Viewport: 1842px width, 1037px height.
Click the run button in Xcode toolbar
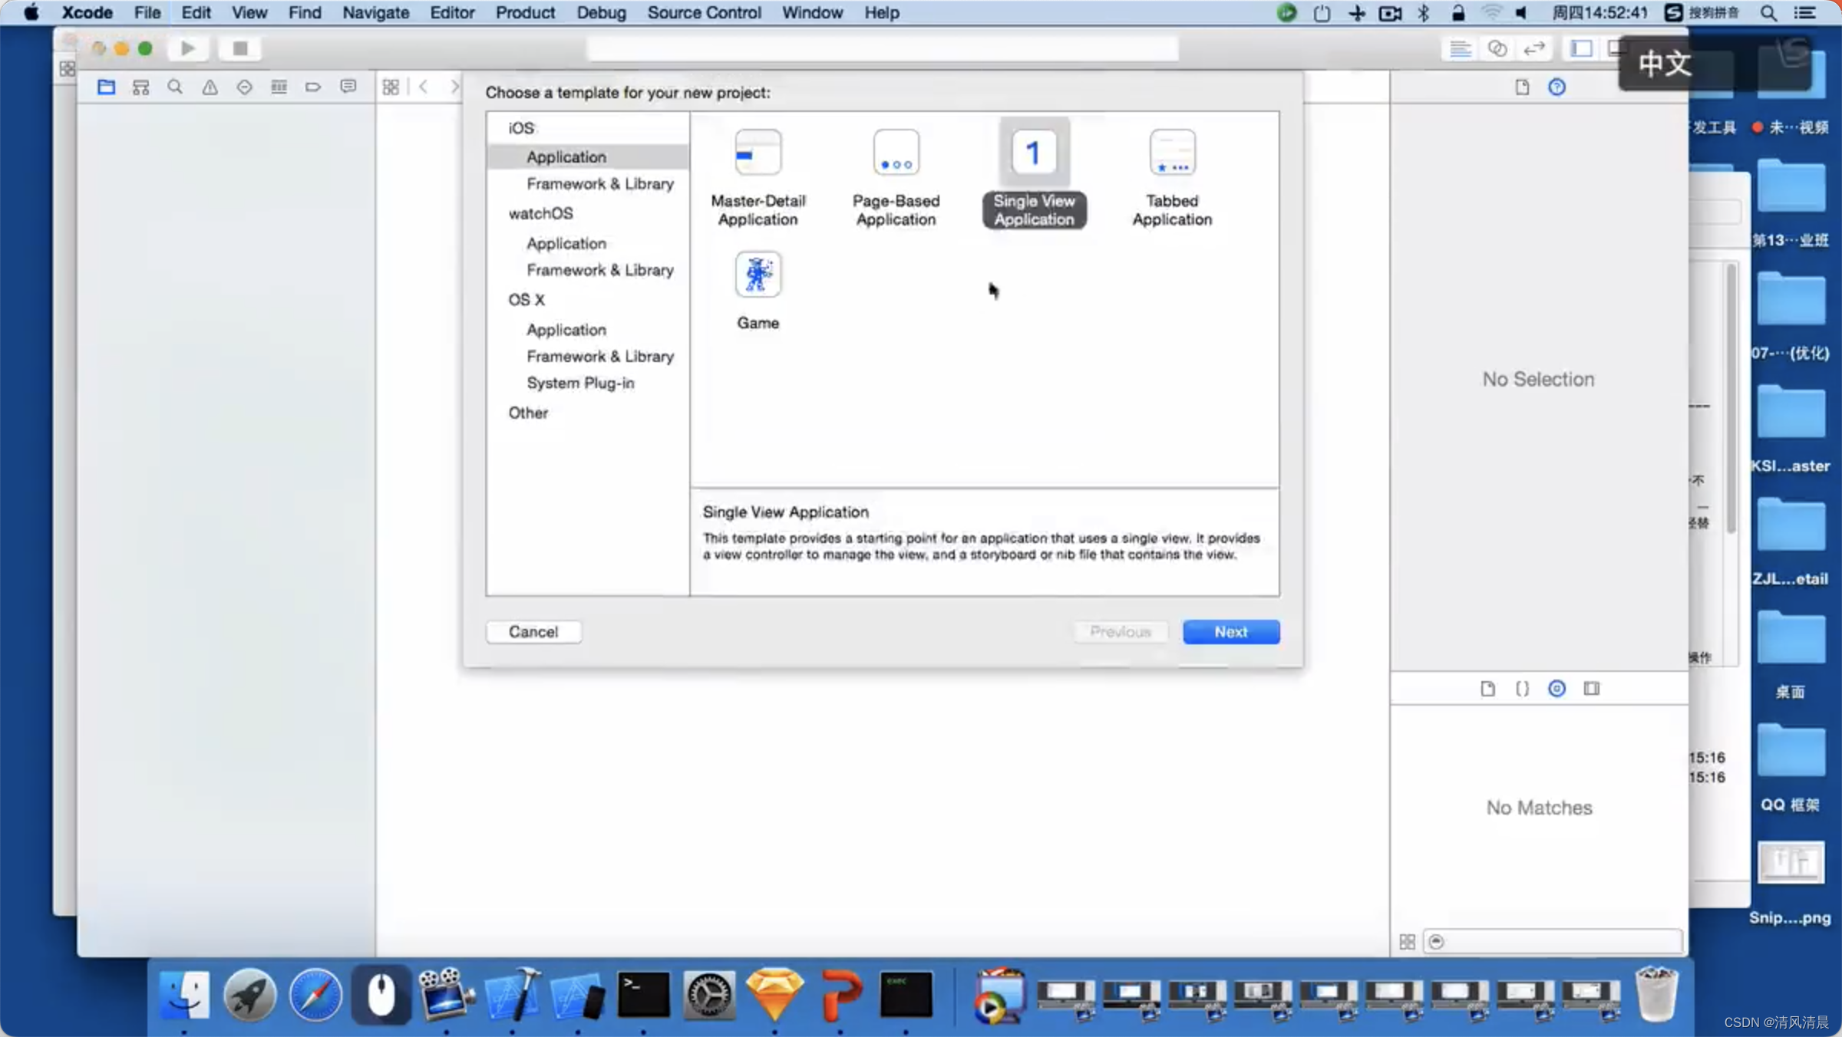coord(187,48)
